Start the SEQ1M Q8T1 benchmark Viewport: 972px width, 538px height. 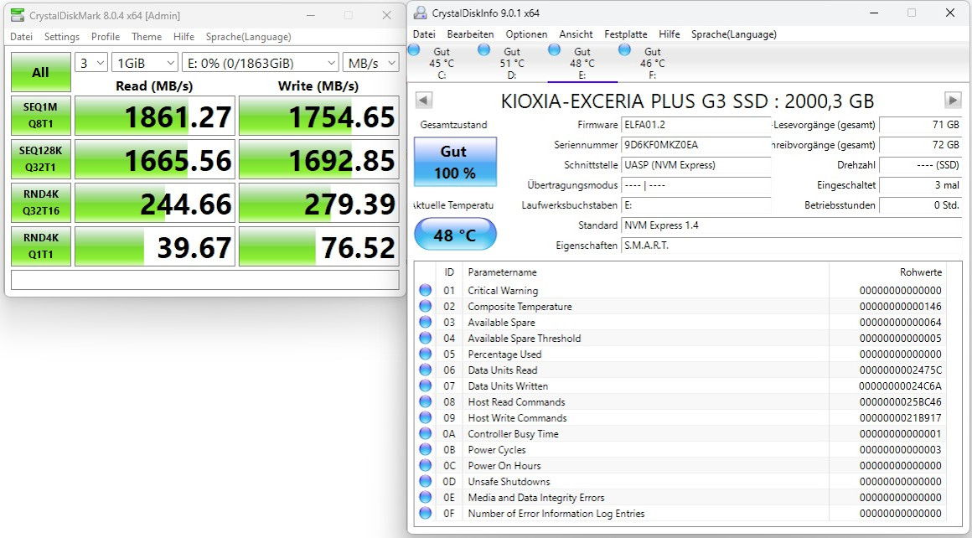[x=40, y=116]
